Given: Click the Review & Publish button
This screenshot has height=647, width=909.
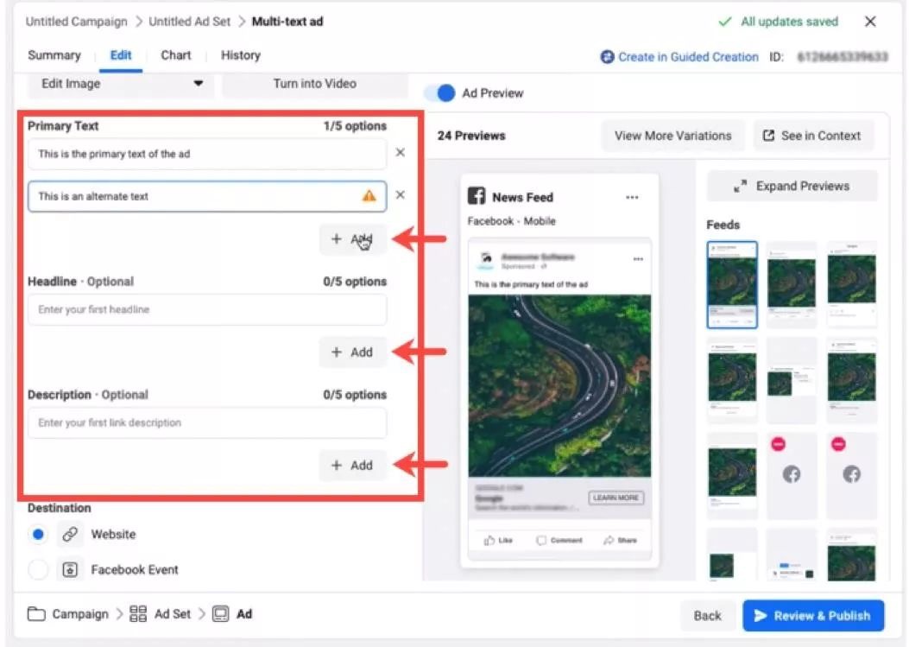Looking at the screenshot, I should click(812, 616).
